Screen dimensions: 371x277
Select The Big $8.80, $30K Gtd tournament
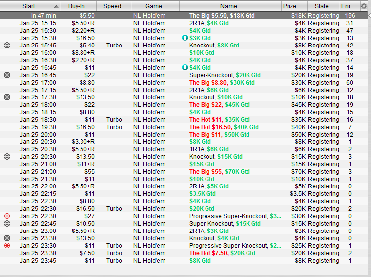(x=222, y=83)
